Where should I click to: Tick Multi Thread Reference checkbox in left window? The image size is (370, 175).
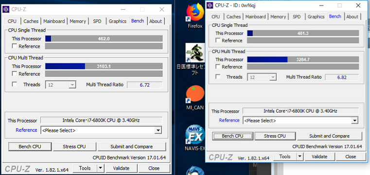[15, 73]
